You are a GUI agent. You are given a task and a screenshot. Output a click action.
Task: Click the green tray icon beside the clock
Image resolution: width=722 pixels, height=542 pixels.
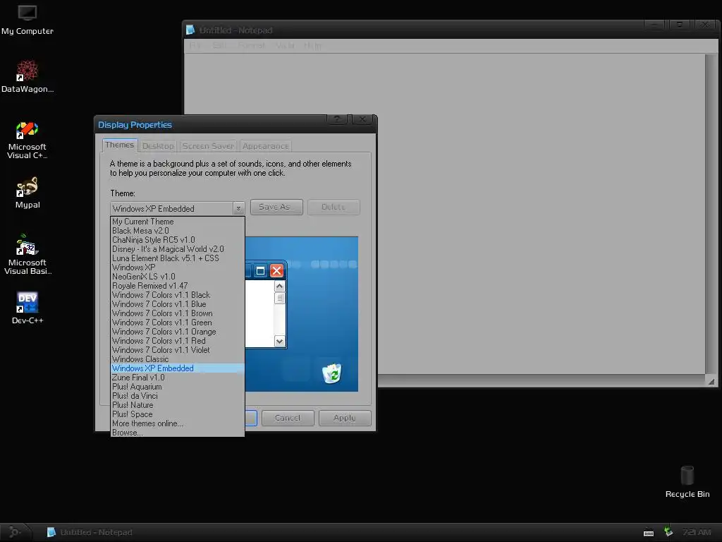click(668, 532)
